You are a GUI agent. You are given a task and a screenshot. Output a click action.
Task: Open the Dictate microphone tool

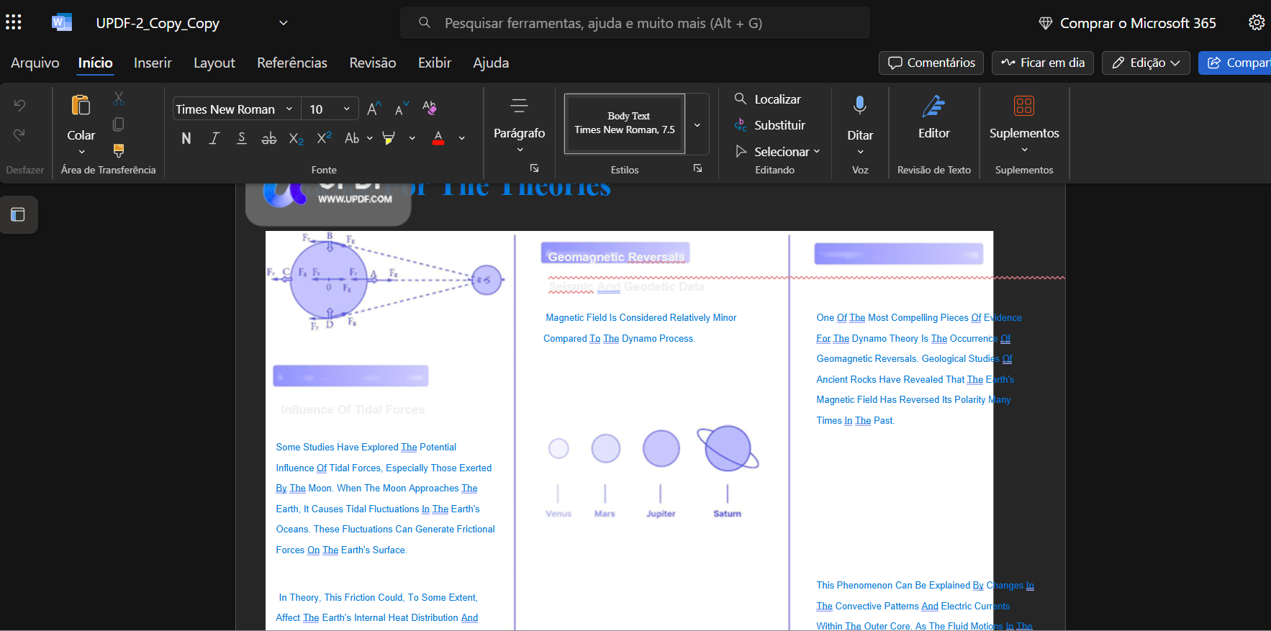[860, 124]
